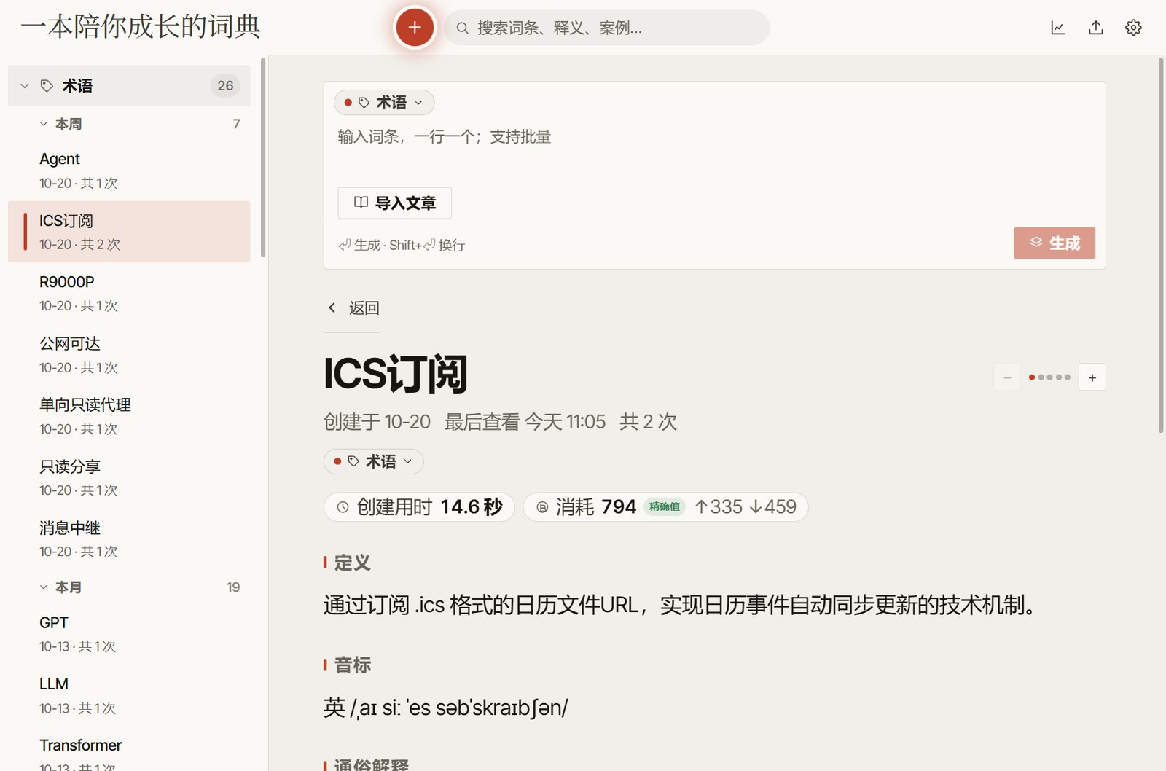1166x771 pixels.
Task: Click the 创建用时 clock icon
Action: [343, 507]
